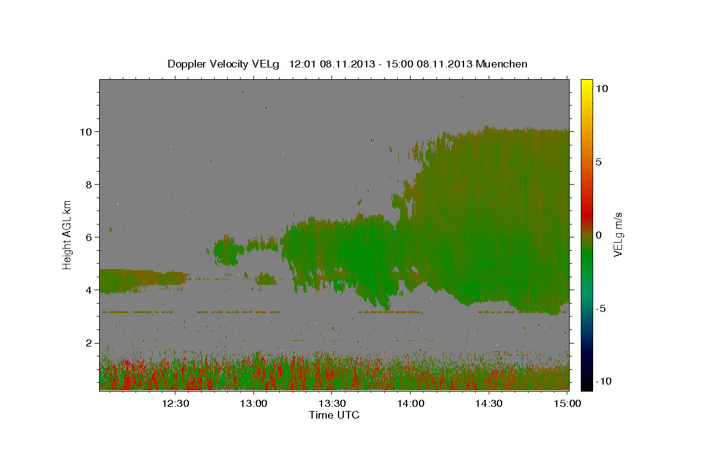Select the '13:30' time axis label

[x=332, y=403]
